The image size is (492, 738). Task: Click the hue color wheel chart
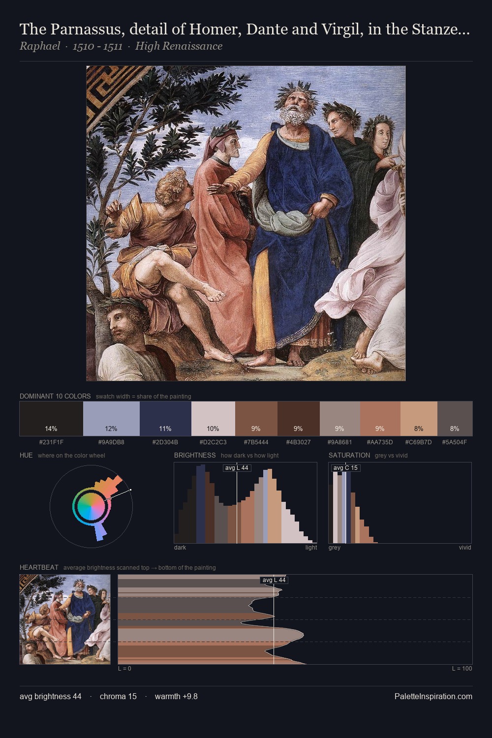[92, 505]
